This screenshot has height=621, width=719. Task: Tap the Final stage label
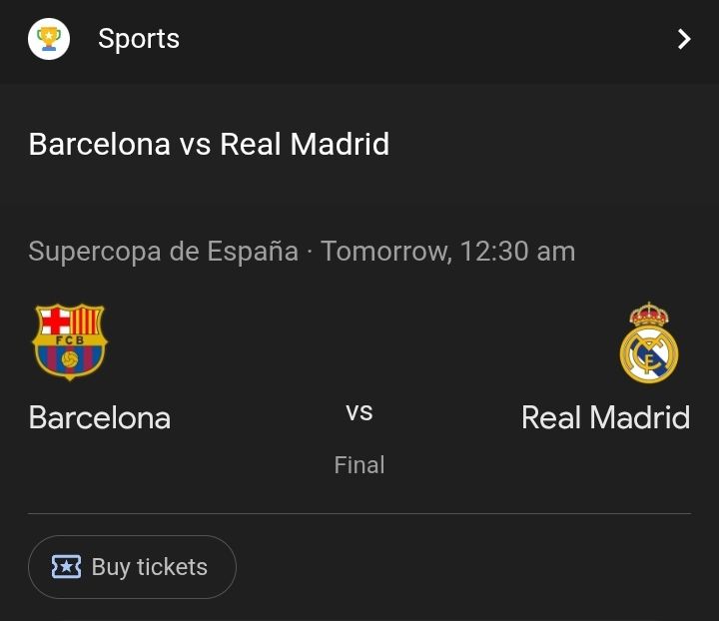359,464
